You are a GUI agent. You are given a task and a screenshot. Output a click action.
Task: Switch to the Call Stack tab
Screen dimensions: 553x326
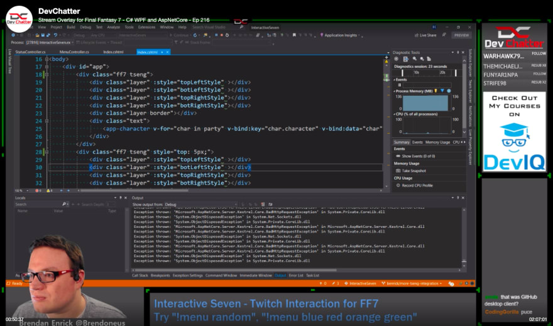coord(140,276)
